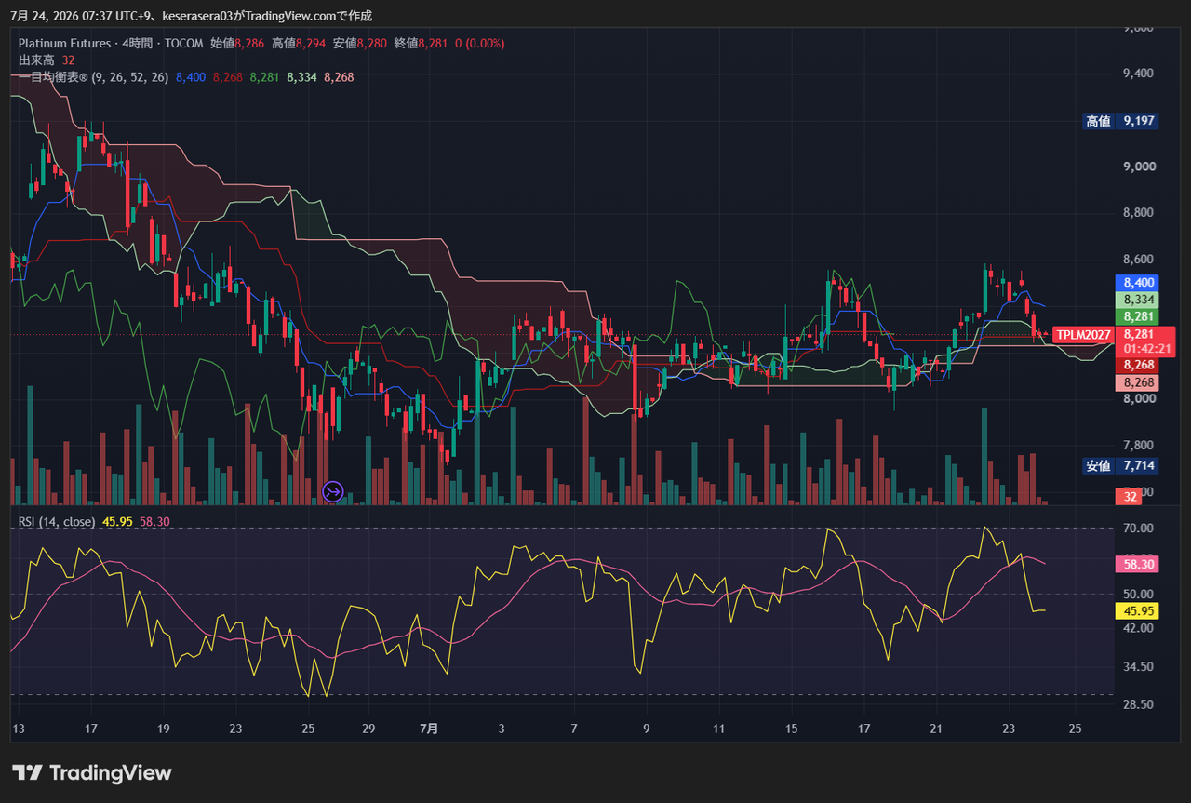Click the pink 58.30 label on the RSI axis
Screen dimensions: 1191x803
[x=1135, y=564]
